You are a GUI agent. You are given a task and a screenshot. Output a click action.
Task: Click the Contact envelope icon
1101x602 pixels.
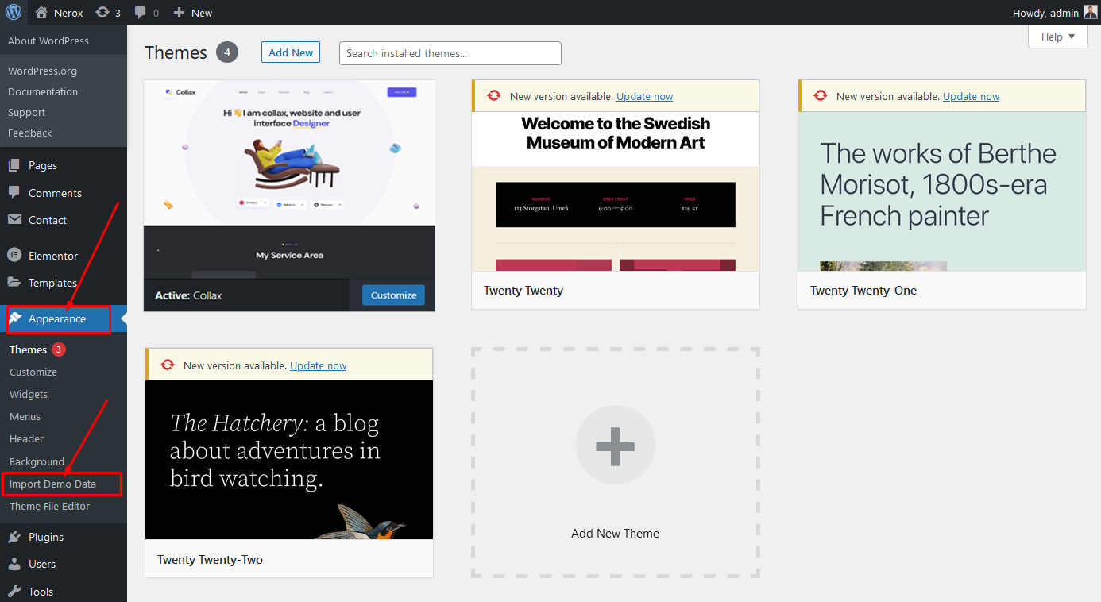14,220
